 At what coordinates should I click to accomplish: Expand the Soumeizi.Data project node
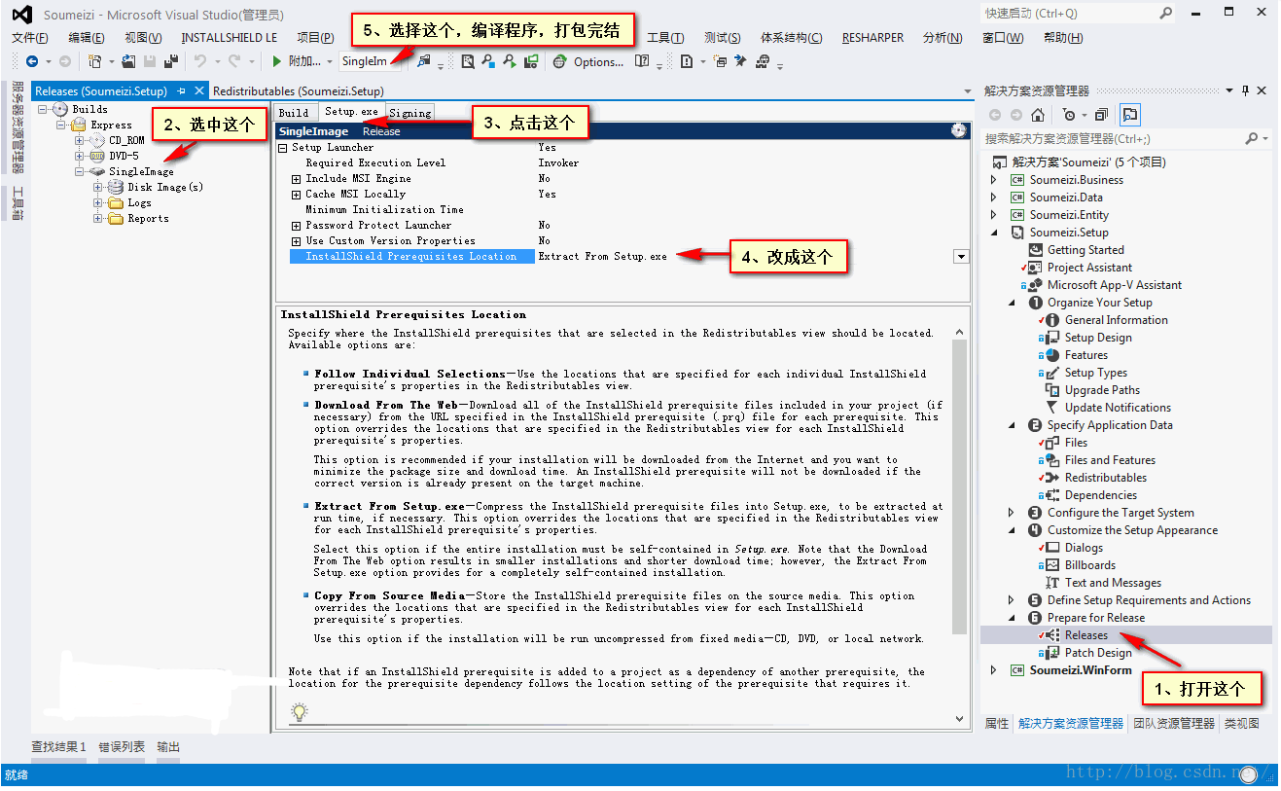tap(993, 198)
